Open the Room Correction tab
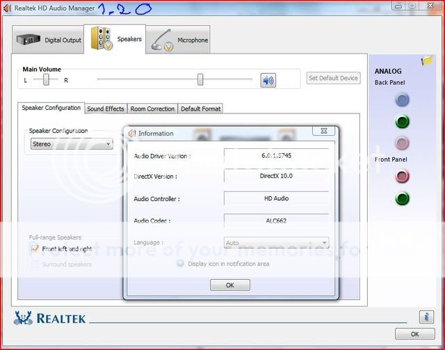The height and width of the screenshot is (350, 445). click(152, 109)
